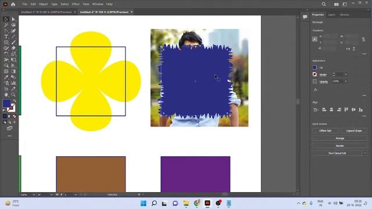Expand opacity slider arrow
372x209 pixels.
pyautogui.click(x=346, y=81)
